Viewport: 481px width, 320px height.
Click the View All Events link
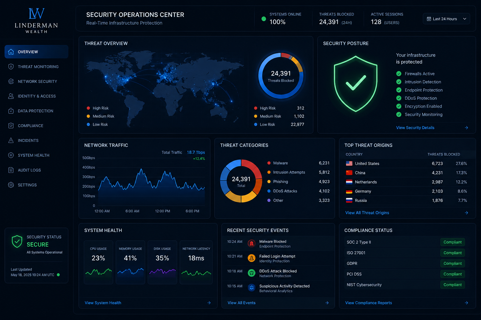pos(241,303)
